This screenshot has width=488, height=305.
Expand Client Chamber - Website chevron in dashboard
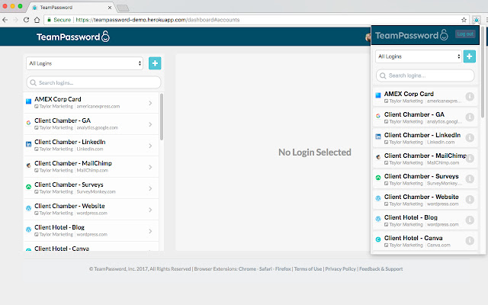(150, 210)
